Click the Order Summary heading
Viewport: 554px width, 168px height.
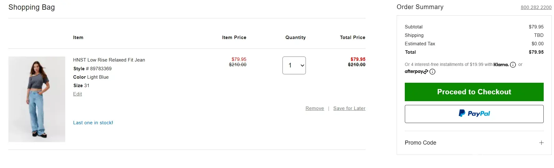click(x=420, y=7)
